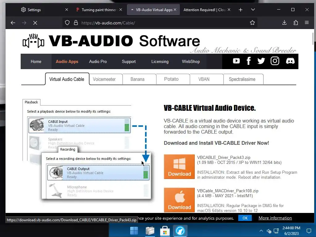
Task: Open the browser hamburger menu
Action: 307,23
